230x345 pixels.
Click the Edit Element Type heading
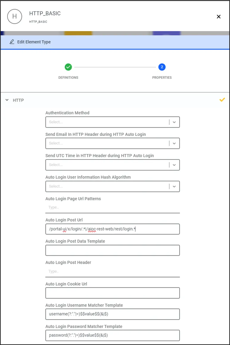tap(34, 42)
